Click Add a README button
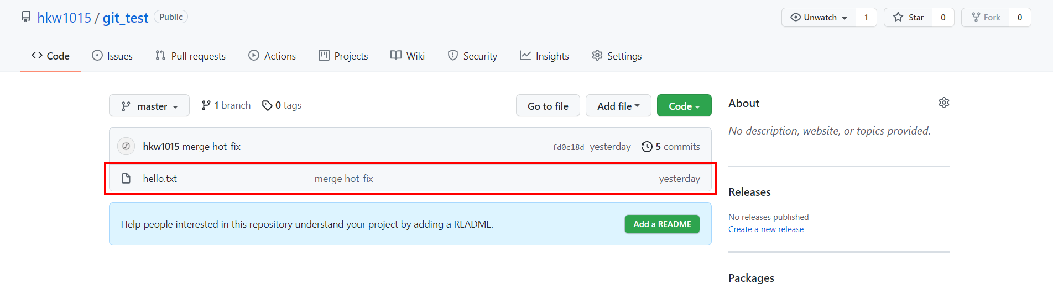 coord(662,224)
